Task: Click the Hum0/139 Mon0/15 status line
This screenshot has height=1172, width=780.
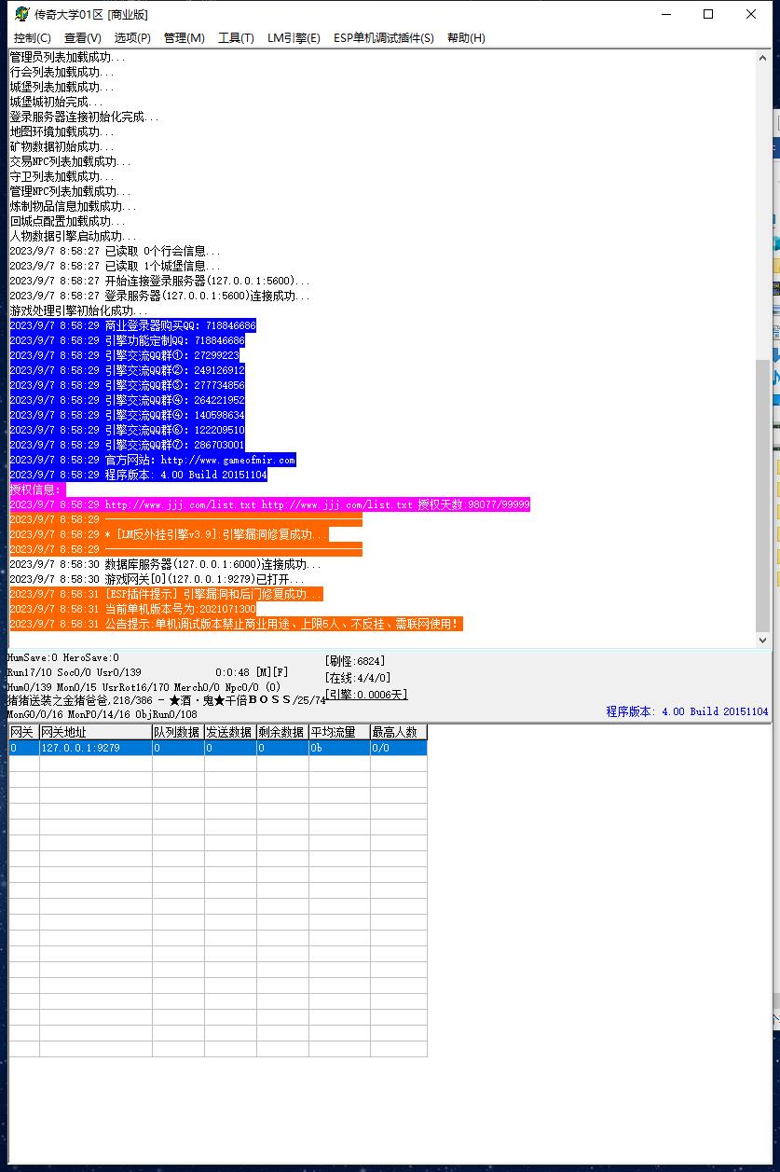Action: tap(144, 687)
